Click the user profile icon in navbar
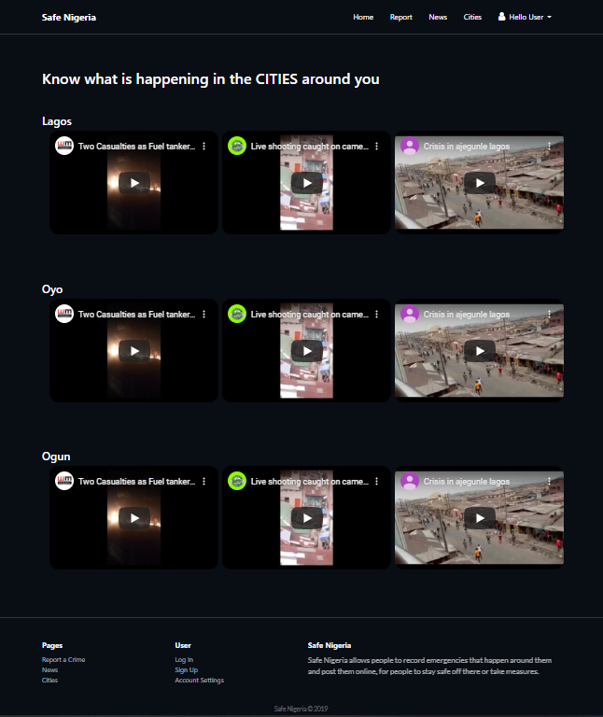The width and height of the screenshot is (603, 717). click(x=501, y=17)
